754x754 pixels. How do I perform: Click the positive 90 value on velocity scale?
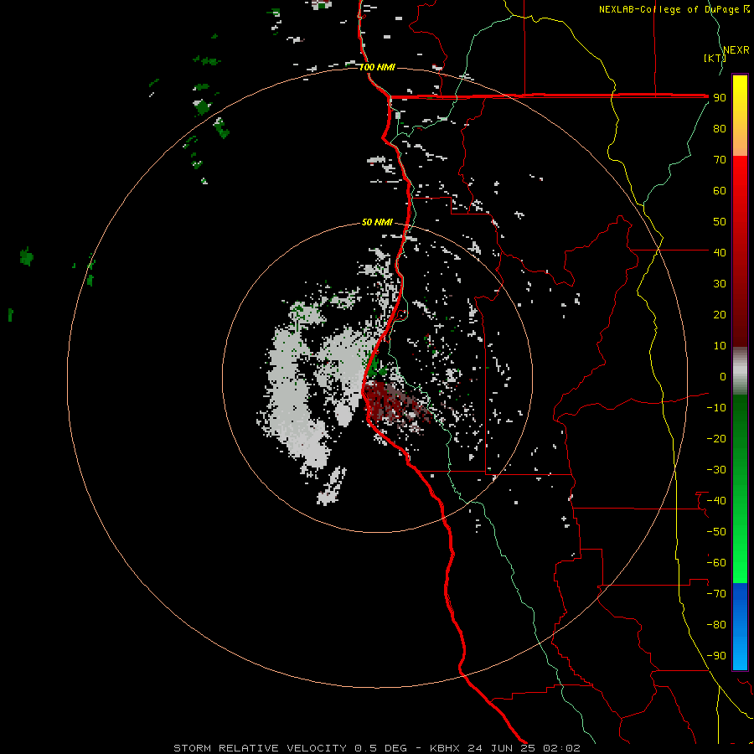pos(720,98)
